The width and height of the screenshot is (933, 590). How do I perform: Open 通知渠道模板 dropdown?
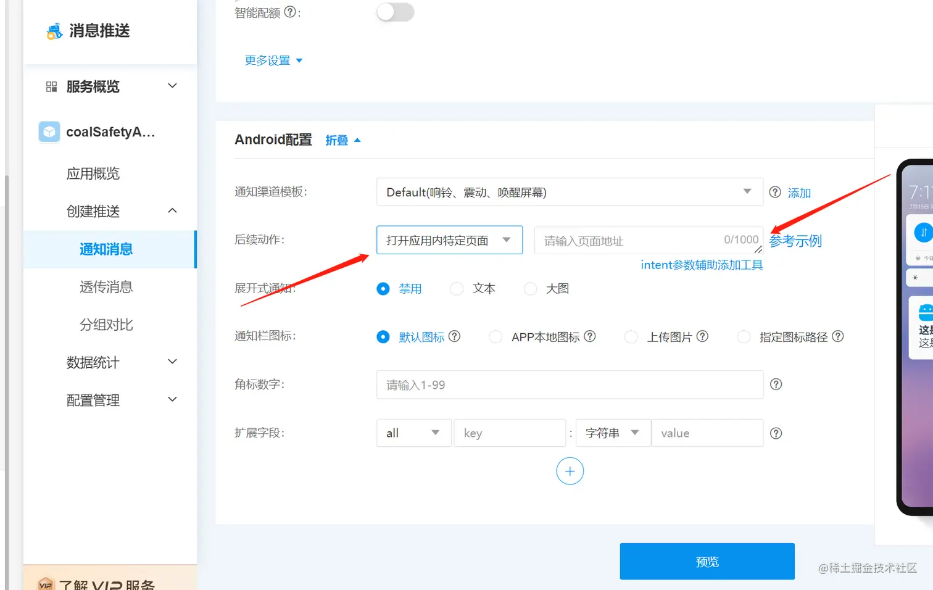570,192
